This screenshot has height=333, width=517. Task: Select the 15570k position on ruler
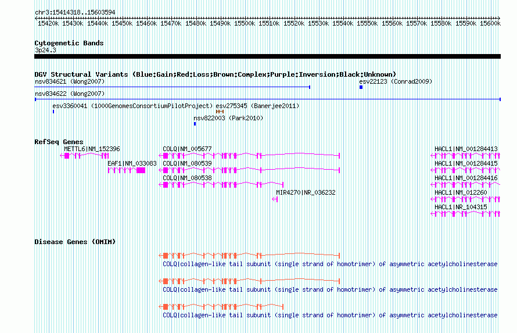(417, 23)
